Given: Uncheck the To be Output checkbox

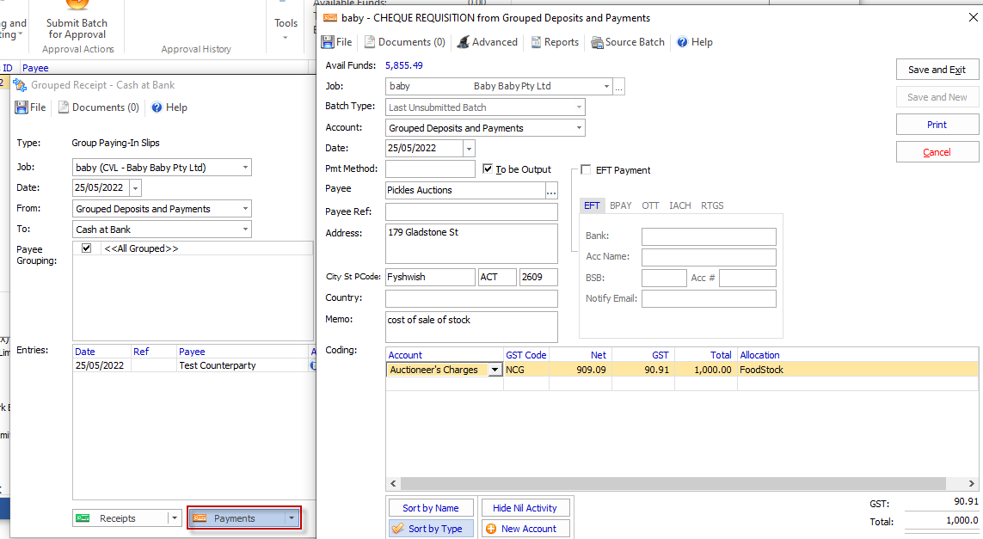Looking at the screenshot, I should pyautogui.click(x=486, y=169).
